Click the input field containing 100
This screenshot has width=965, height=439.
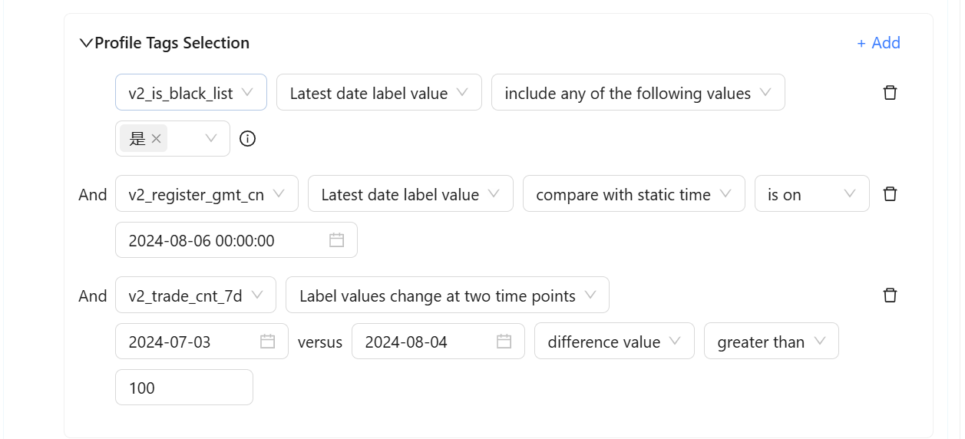183,388
